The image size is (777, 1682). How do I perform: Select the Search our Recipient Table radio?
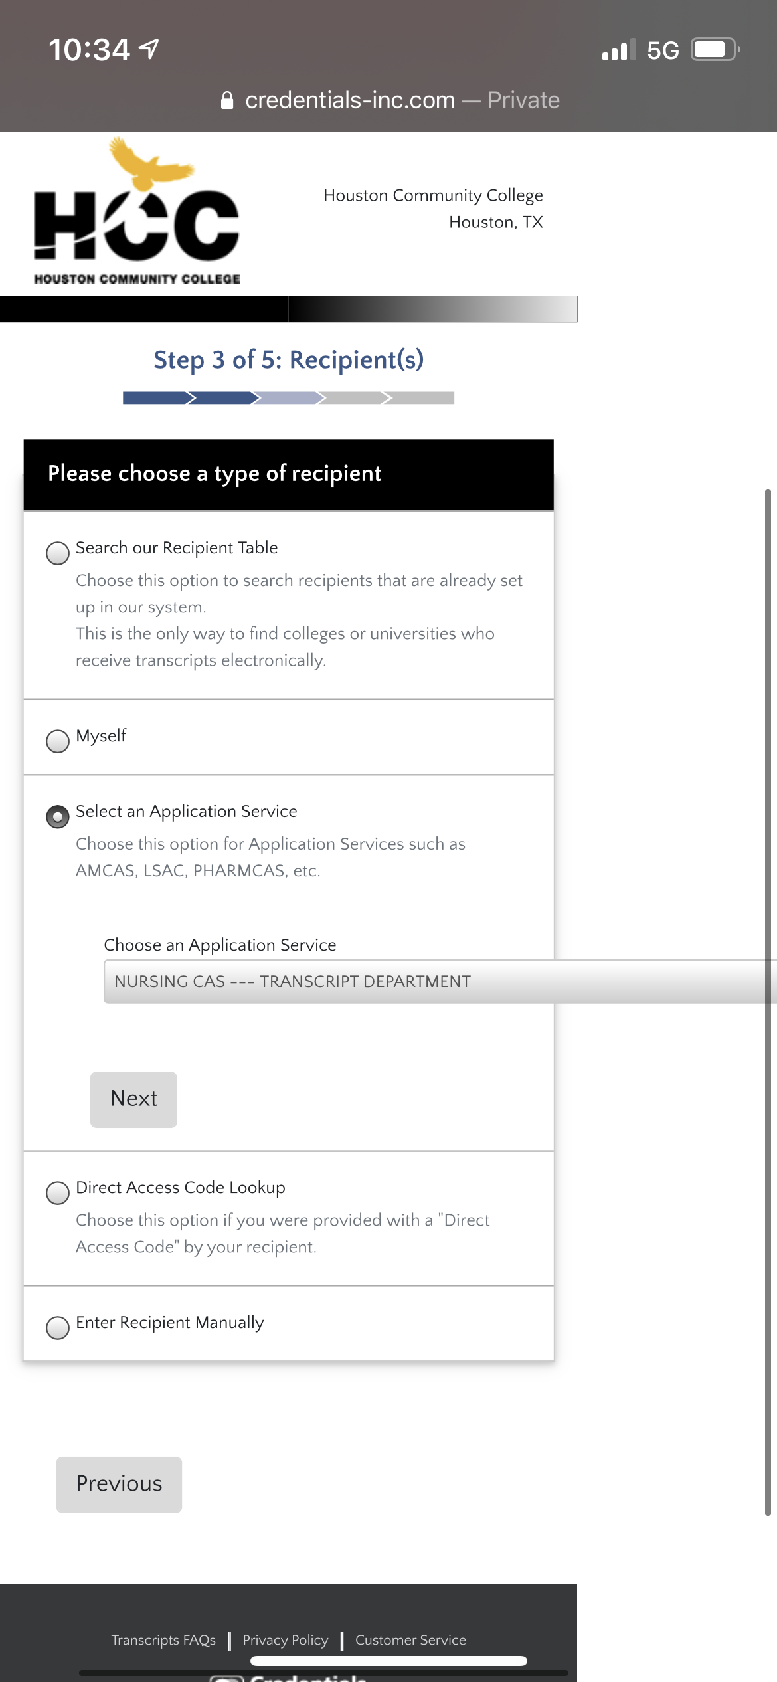click(58, 553)
